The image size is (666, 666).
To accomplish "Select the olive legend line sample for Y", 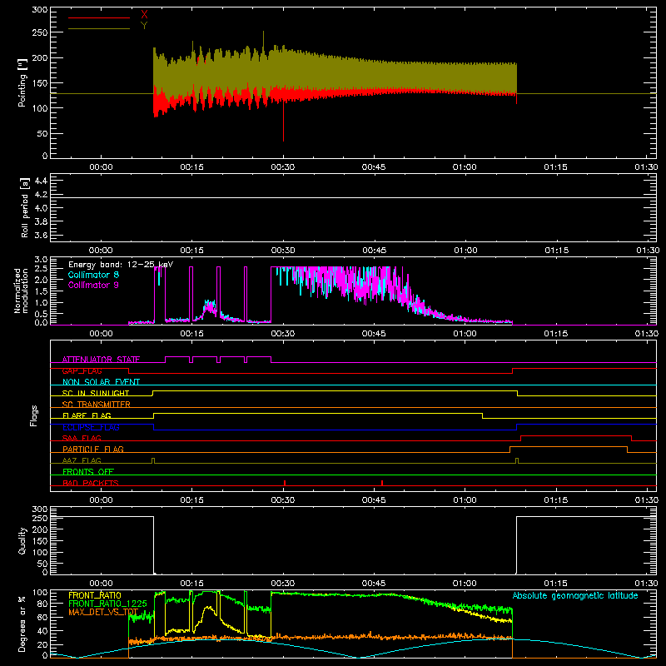I will 99,28.
